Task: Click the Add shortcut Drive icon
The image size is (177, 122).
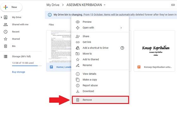Action: pyautogui.click(x=78, y=48)
